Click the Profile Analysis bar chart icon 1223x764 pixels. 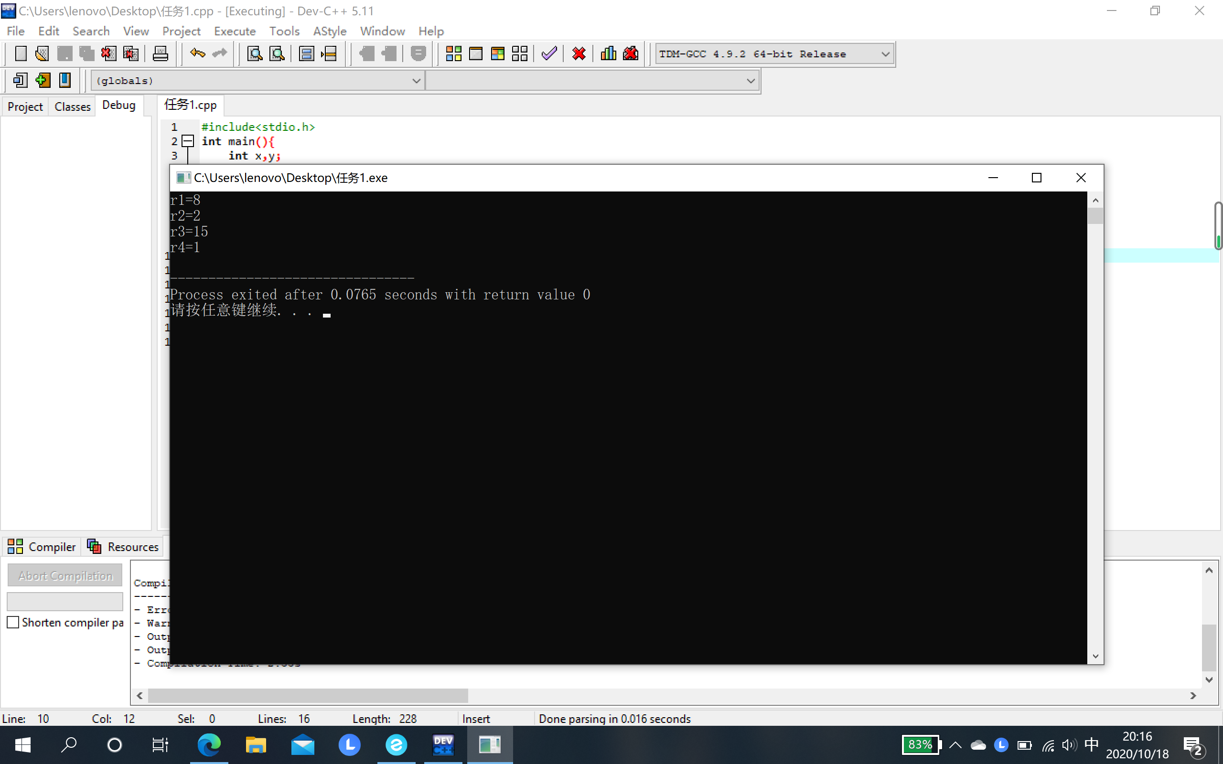pos(608,53)
